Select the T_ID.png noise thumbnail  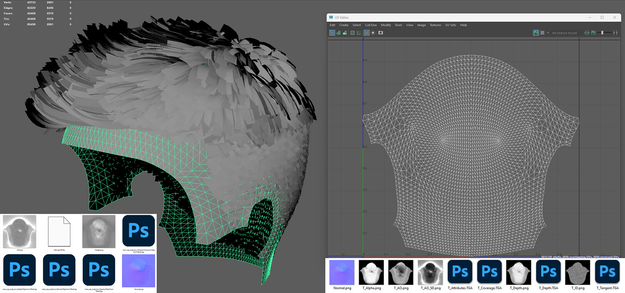pyautogui.click(x=578, y=273)
